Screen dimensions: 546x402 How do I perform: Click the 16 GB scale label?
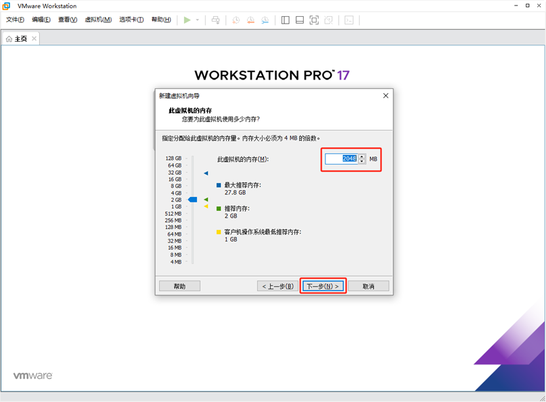click(x=175, y=179)
